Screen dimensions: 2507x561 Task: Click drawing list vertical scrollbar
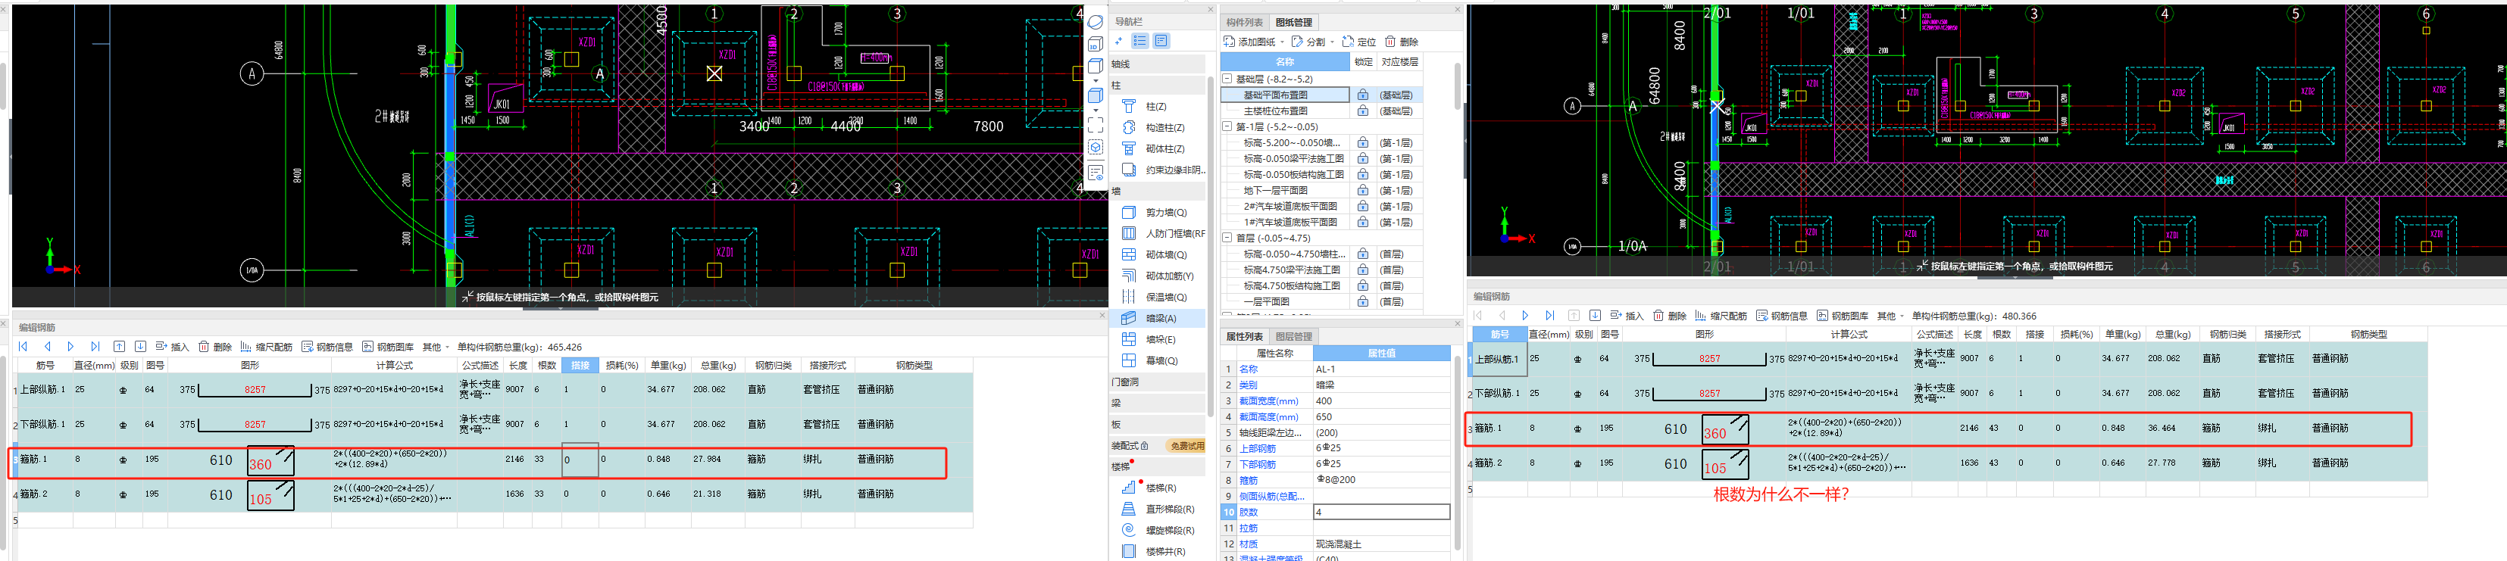pos(1456,88)
